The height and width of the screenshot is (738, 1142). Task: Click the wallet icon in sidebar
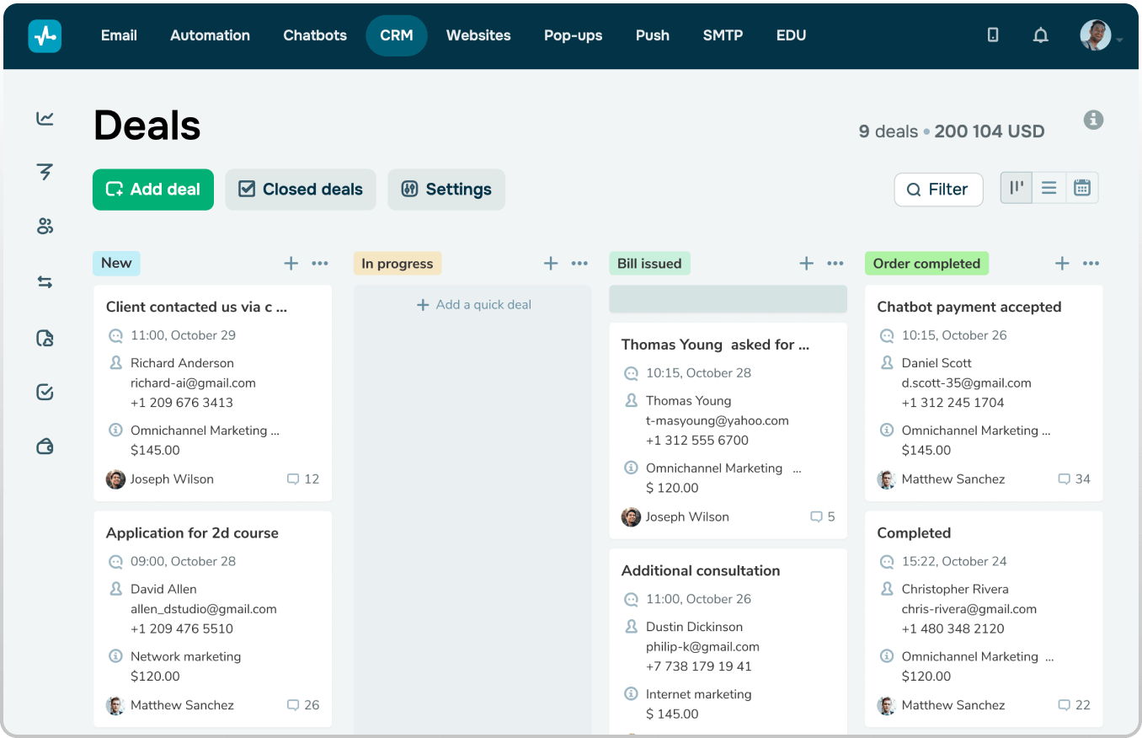[x=45, y=447]
